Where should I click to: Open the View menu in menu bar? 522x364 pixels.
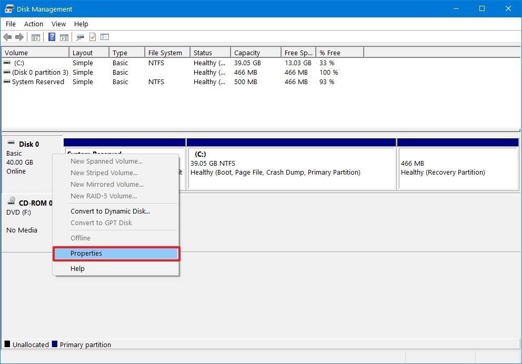[x=58, y=24]
